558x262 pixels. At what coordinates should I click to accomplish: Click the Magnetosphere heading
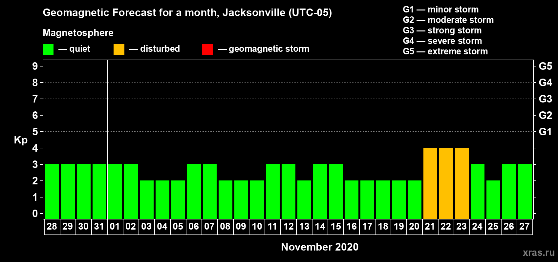pos(78,33)
